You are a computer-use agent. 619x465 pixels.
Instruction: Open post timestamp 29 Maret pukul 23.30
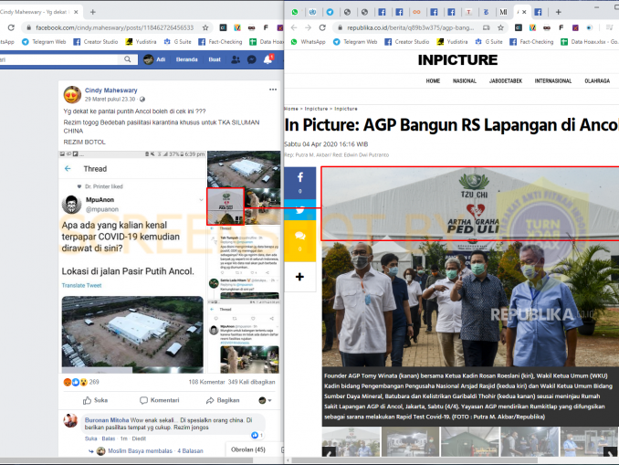click(x=110, y=100)
